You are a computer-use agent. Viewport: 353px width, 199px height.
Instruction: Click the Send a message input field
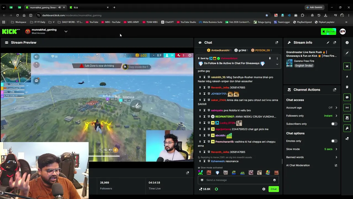coord(238,180)
